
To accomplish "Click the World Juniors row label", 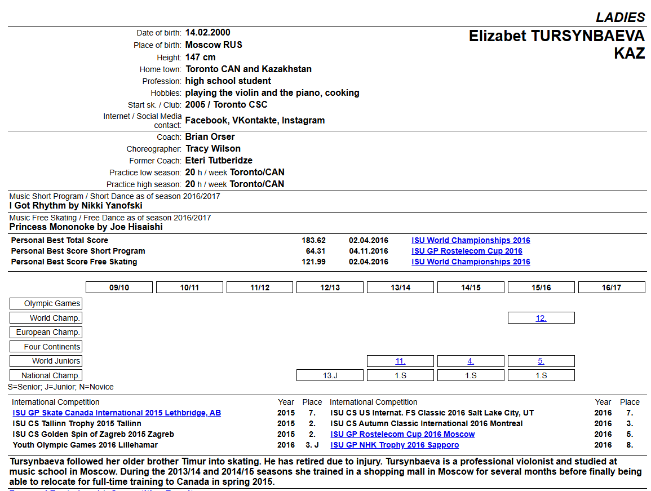I will pyautogui.click(x=46, y=361).
